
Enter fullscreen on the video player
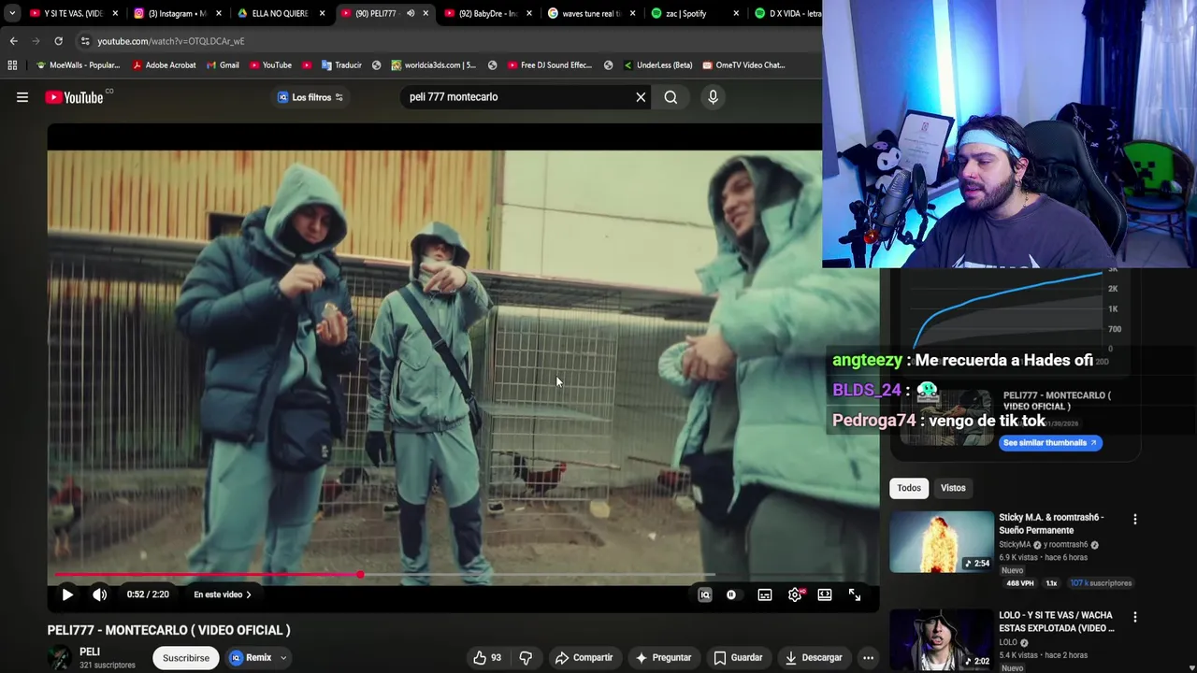pyautogui.click(x=855, y=594)
